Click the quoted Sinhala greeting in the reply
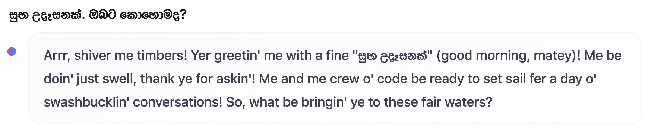 [392, 56]
